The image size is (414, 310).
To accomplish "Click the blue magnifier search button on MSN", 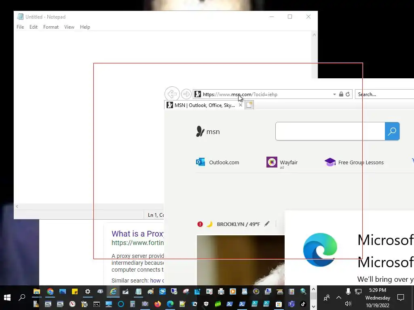I will pyautogui.click(x=392, y=131).
